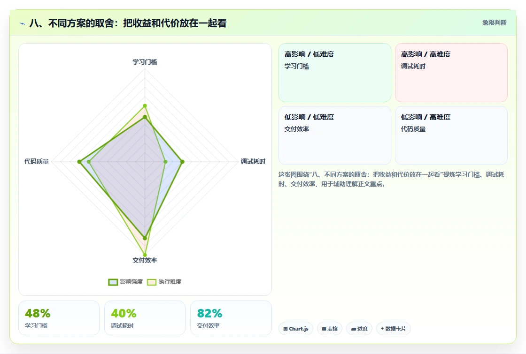
Task: Click the 进度 tag chip
Action: pos(359,329)
